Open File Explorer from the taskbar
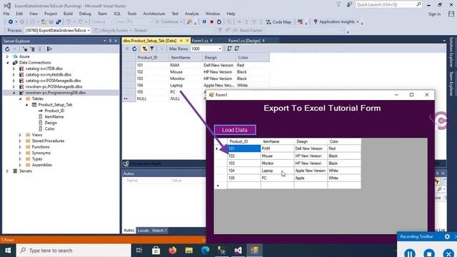Viewport: 457px width, 257px height. point(189,251)
